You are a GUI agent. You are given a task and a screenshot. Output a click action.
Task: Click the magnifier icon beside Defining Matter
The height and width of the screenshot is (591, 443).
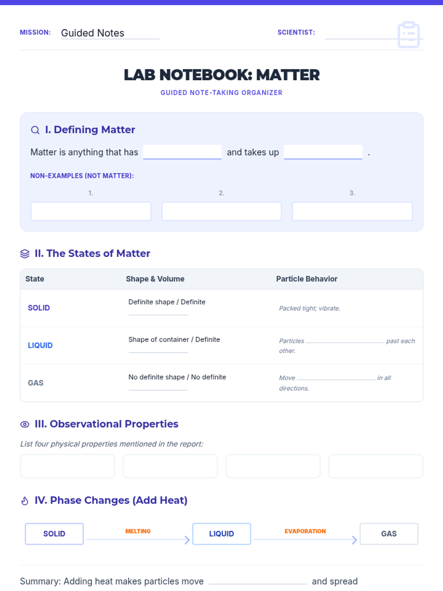pyautogui.click(x=35, y=130)
